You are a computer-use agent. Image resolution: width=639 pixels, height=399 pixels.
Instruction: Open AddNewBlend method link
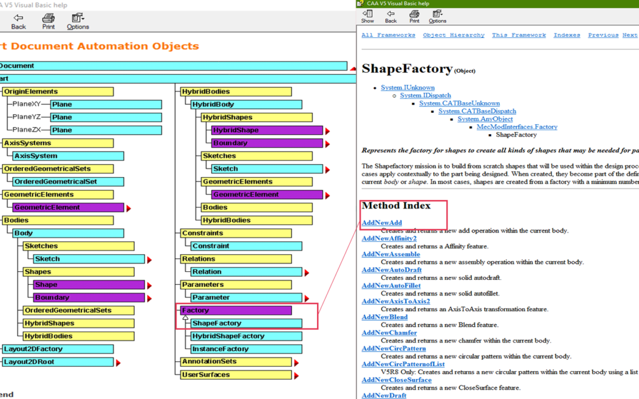point(384,317)
